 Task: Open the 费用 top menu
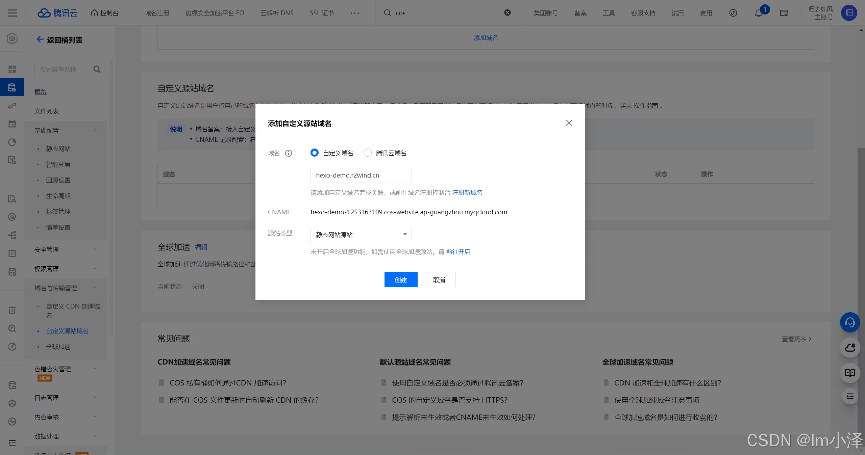tap(706, 13)
